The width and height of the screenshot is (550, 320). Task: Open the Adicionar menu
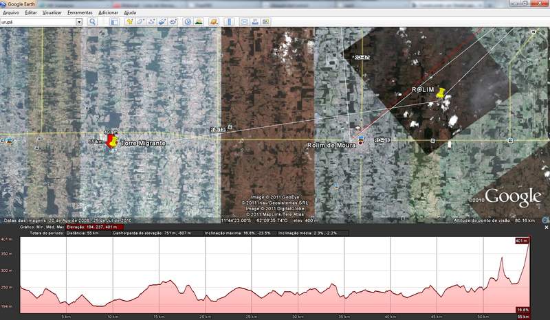(x=108, y=12)
